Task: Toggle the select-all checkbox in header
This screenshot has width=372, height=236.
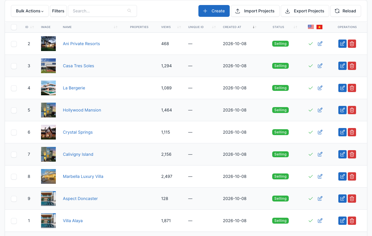Action: pyautogui.click(x=14, y=27)
